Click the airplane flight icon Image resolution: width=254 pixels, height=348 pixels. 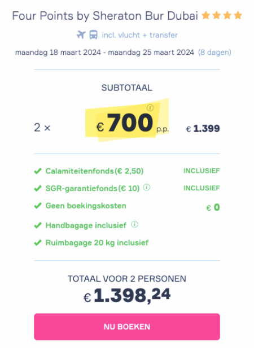(x=81, y=35)
